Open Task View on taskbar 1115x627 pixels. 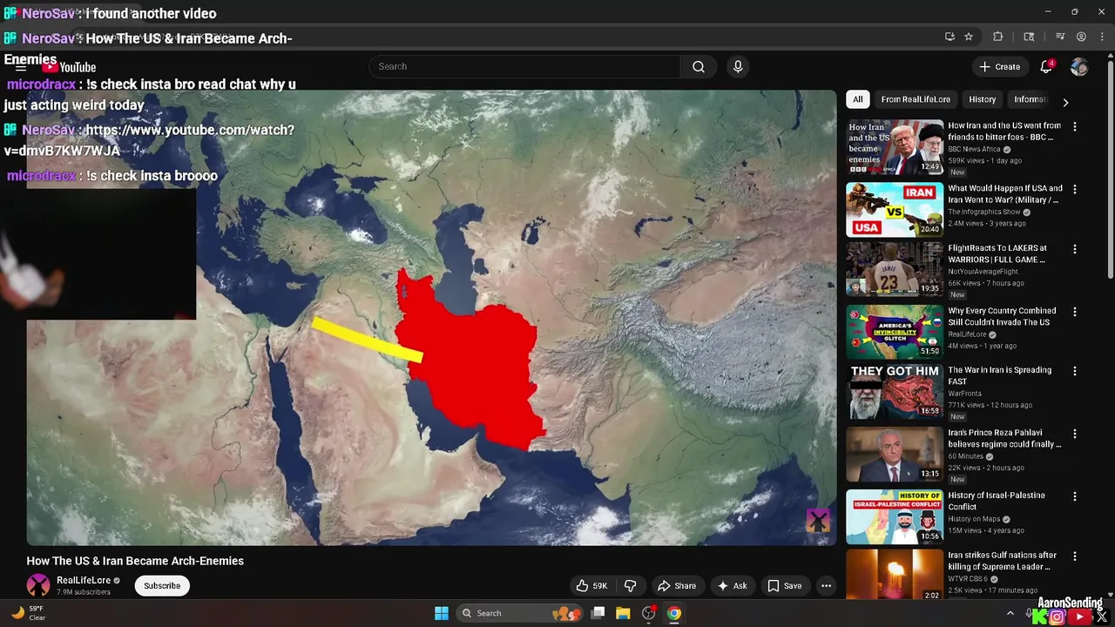click(598, 613)
